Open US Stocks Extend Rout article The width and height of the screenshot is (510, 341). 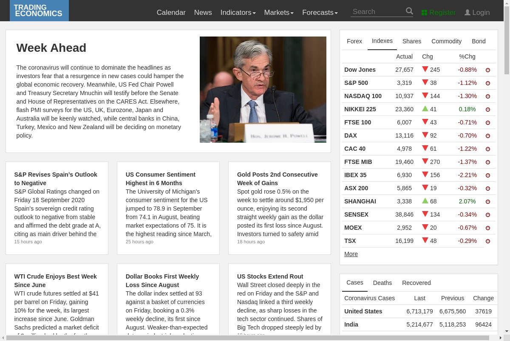[270, 276]
